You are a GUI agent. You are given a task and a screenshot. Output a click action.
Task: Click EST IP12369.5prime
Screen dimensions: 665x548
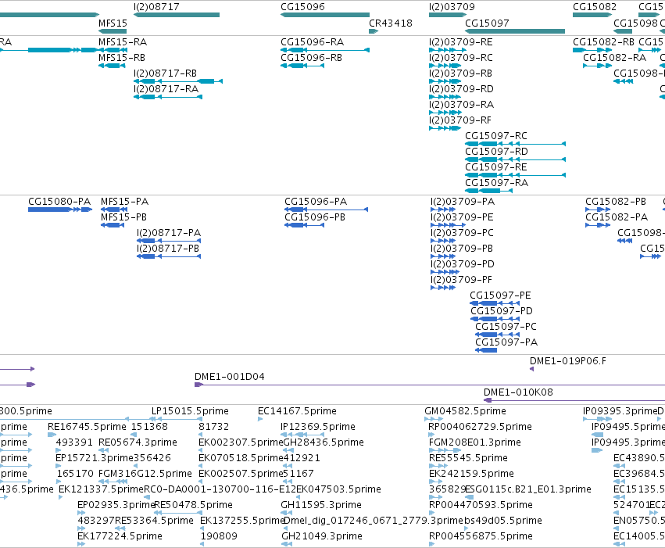point(318,427)
